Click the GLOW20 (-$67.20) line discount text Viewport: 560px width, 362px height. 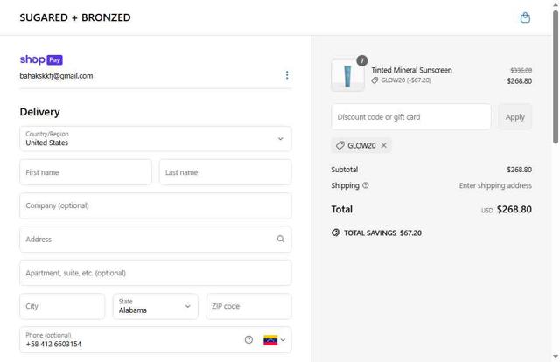[x=406, y=80]
